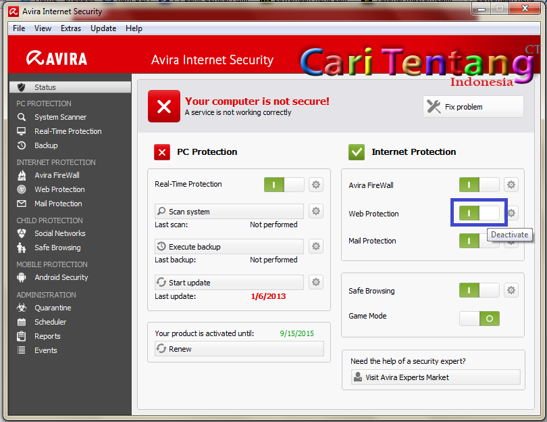Open Events sidebar label
547x422 pixels.
coord(46,350)
